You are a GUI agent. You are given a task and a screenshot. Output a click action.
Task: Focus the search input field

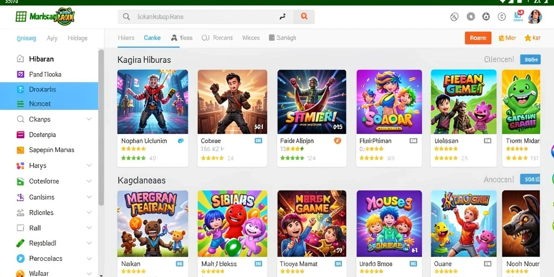(x=205, y=17)
